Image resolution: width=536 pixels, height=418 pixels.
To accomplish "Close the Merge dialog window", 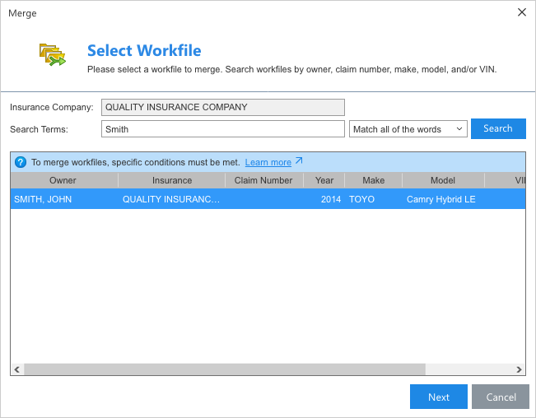I will [521, 12].
